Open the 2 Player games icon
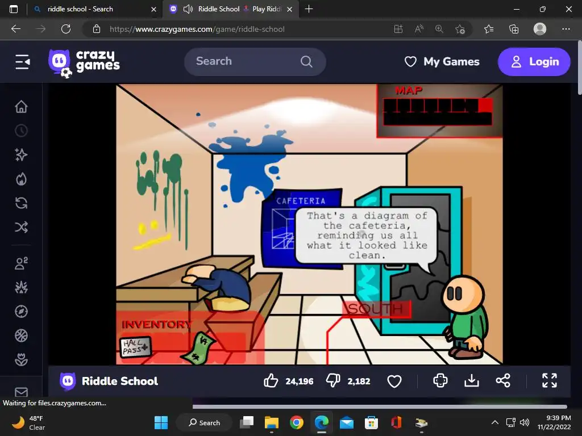The image size is (582, 436). 21,263
